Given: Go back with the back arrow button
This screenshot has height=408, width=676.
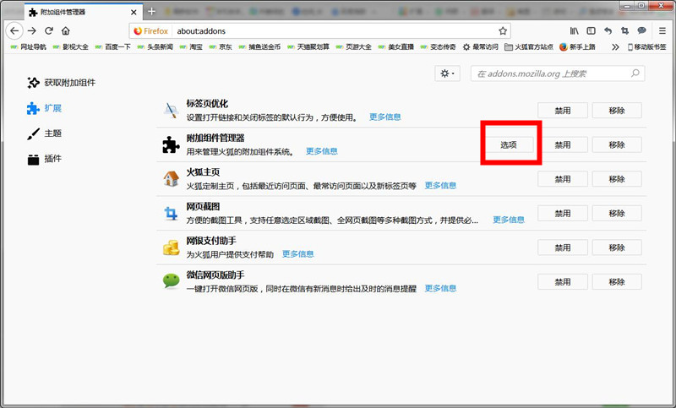Looking at the screenshot, I should click(14, 31).
